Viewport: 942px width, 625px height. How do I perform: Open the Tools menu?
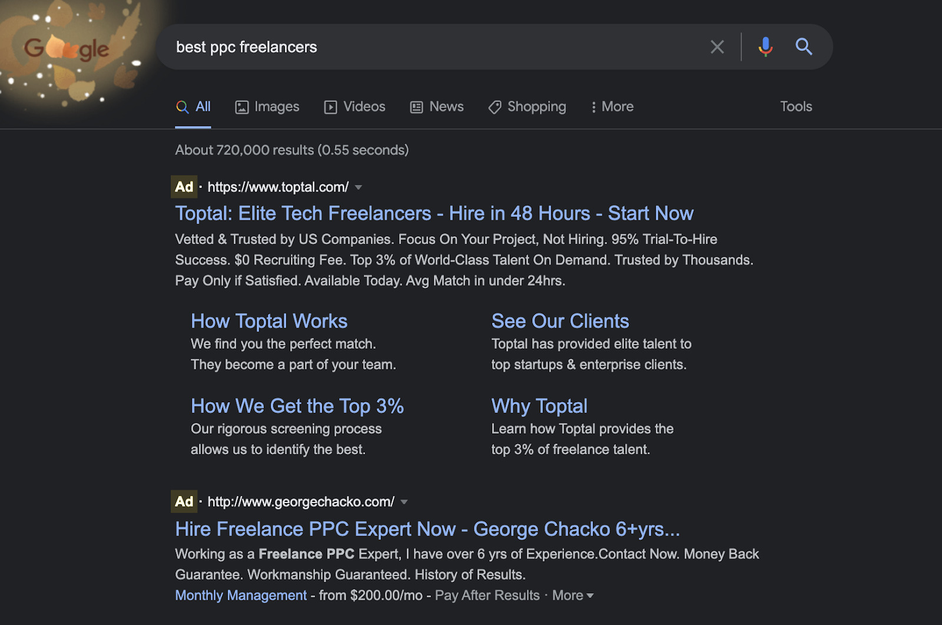795,107
